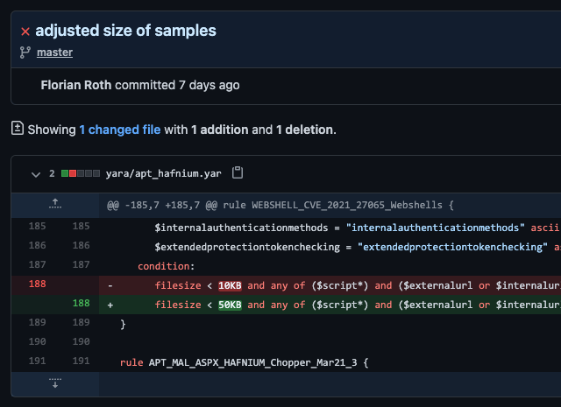561x407 pixels.
Task: Expand hidden lines below line 191
Action: click(x=54, y=383)
